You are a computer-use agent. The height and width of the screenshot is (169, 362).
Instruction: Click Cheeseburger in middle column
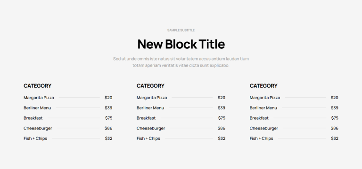(x=151, y=128)
